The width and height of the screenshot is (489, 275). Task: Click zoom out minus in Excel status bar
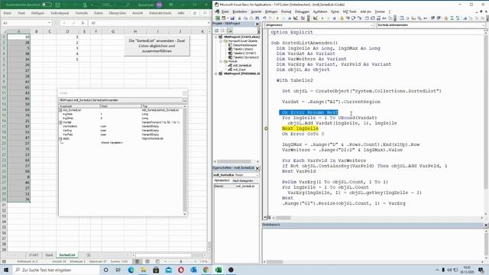click(165, 261)
